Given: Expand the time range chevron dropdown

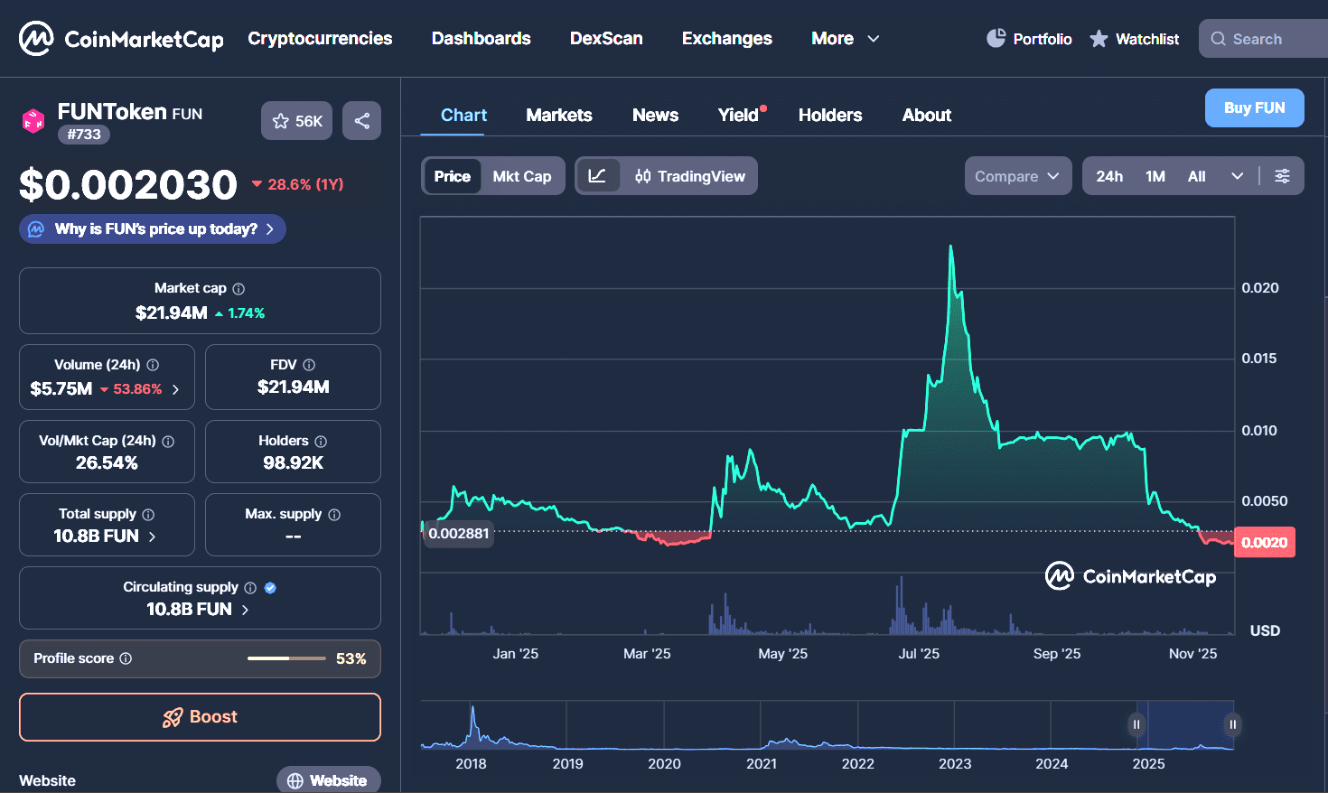Looking at the screenshot, I should [1237, 176].
